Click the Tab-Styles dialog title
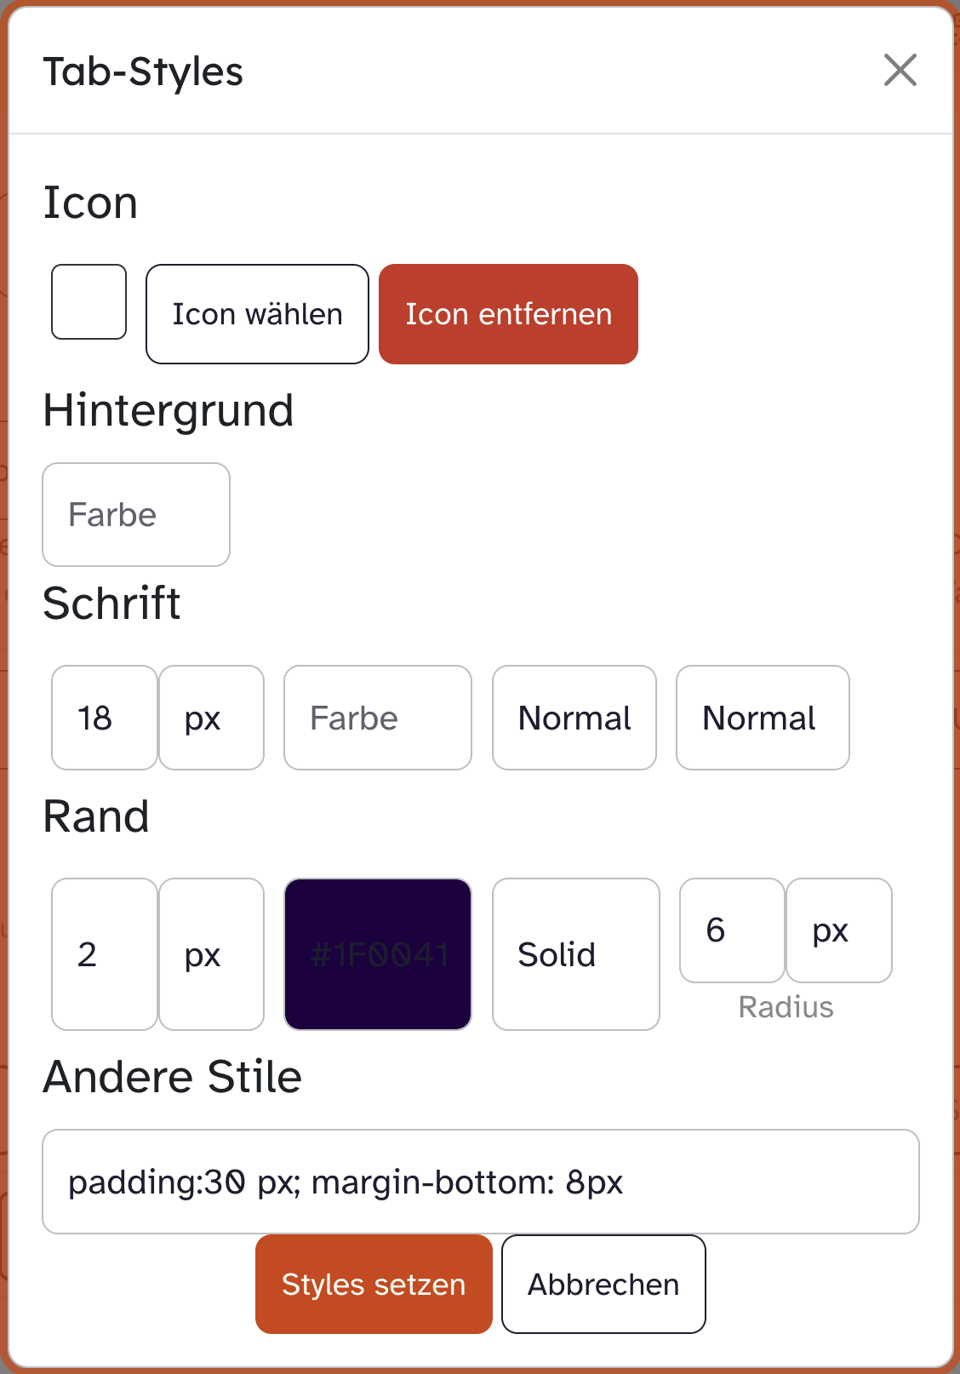This screenshot has width=960, height=1374. pyautogui.click(x=143, y=72)
